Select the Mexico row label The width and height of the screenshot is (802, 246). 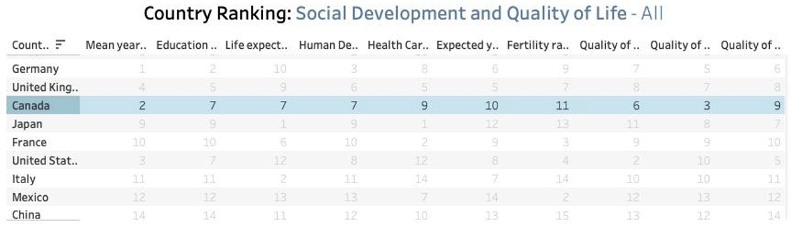(x=30, y=197)
